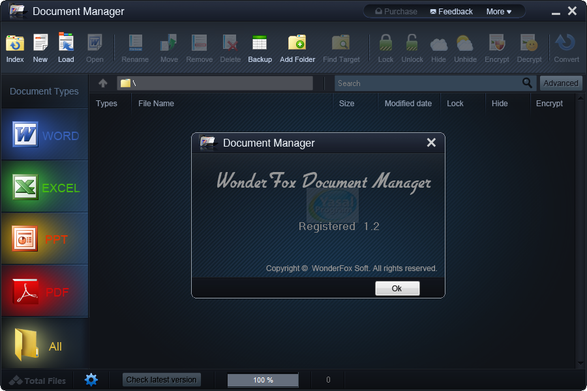Show All document types
Screen dimensions: 587x391
tap(45, 345)
